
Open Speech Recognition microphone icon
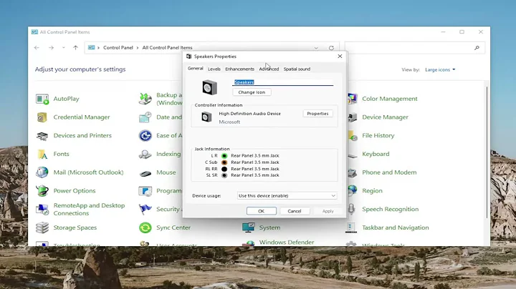tap(351, 209)
